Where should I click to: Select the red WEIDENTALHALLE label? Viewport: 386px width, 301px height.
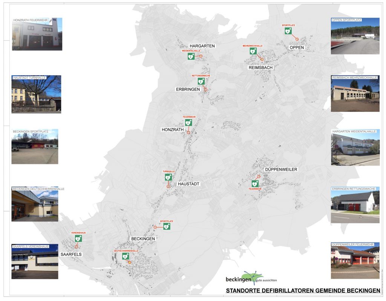coord(191,51)
